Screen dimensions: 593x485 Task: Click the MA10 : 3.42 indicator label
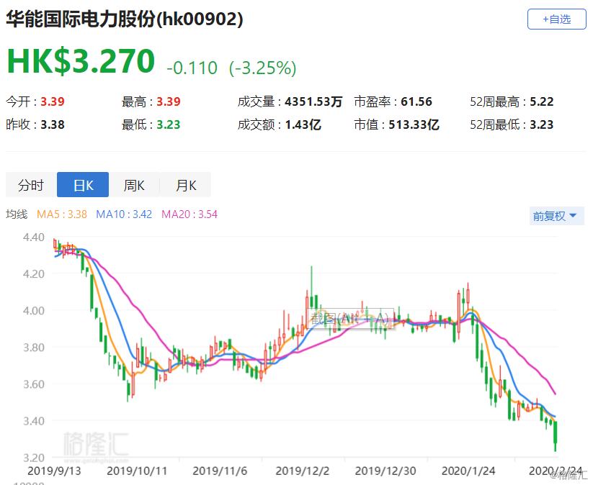pyautogui.click(x=124, y=214)
